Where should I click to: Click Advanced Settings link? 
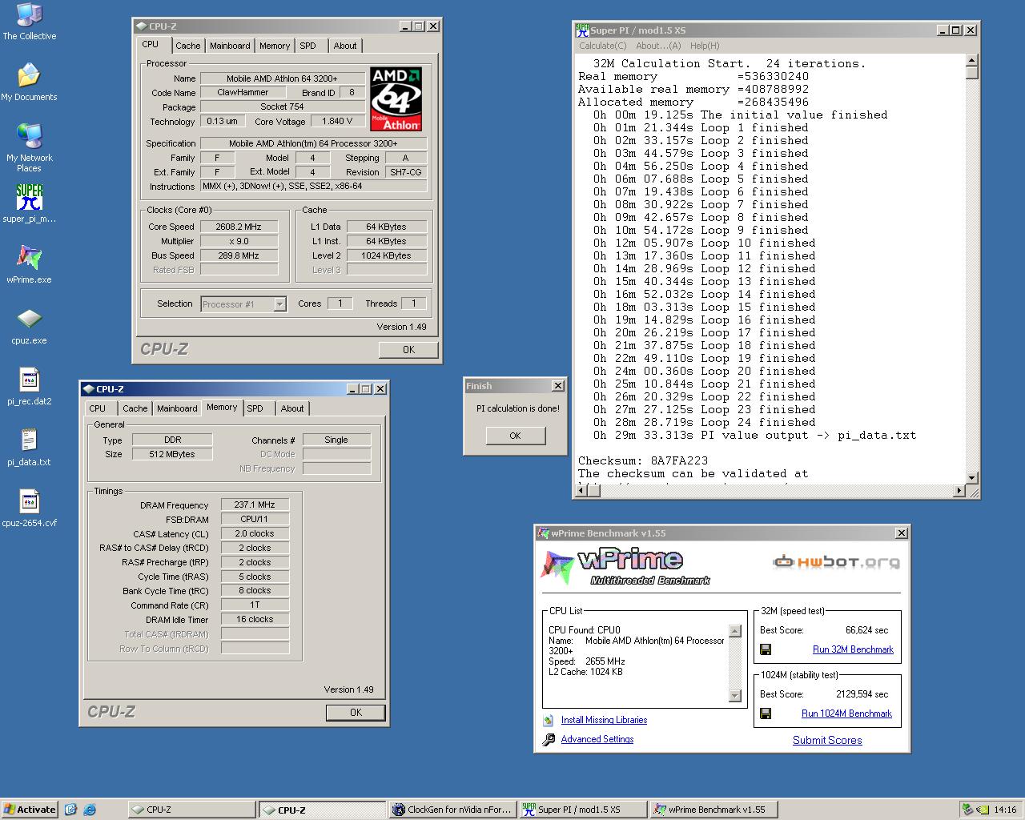tap(597, 739)
